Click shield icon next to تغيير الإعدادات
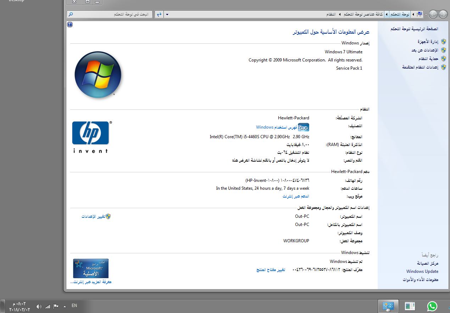The width and height of the screenshot is (450, 313). click(108, 216)
